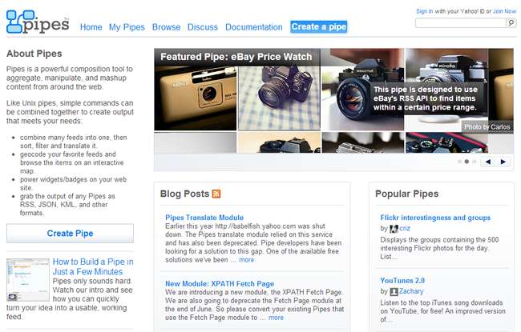Screen dimensions: 521x332
Task: Select the second carousel dot
Action: pyautogui.click(x=466, y=162)
